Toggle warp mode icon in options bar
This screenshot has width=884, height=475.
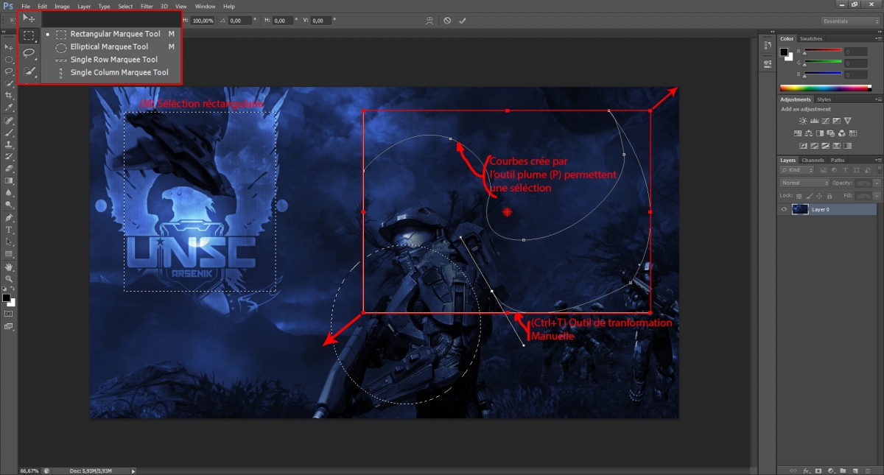click(429, 21)
